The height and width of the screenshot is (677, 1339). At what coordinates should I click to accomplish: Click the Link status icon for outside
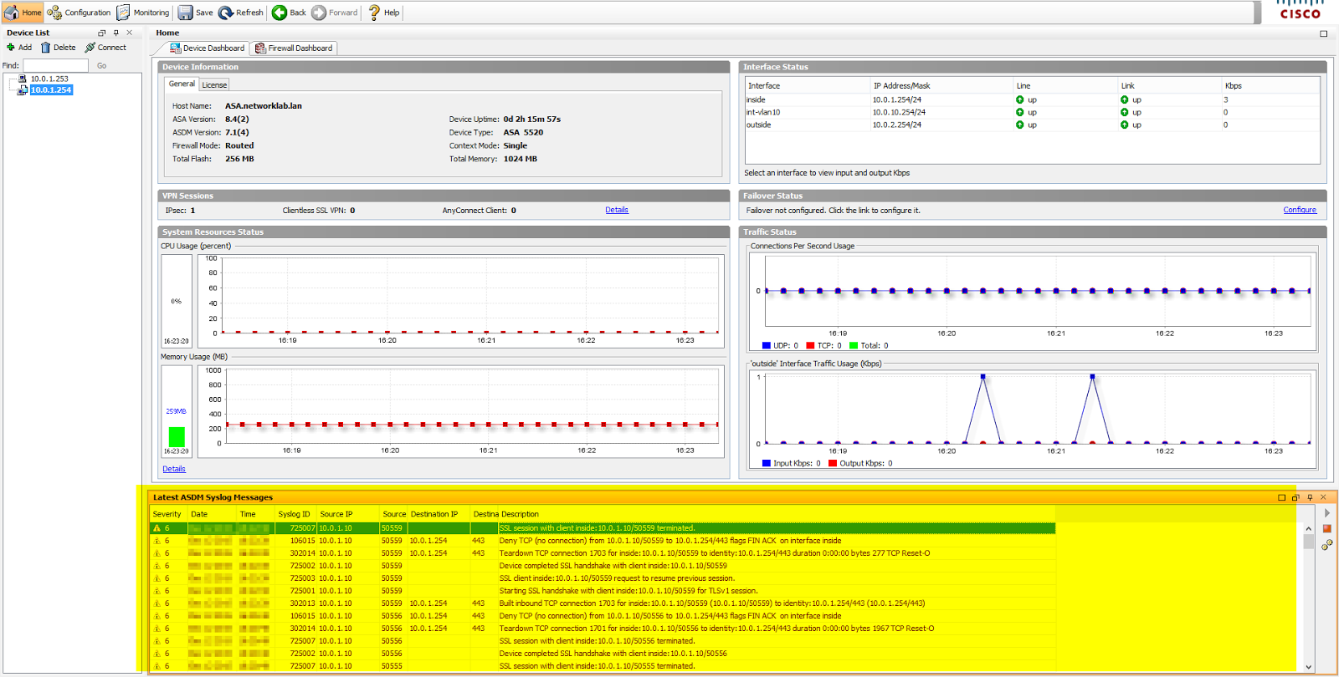pos(1125,125)
